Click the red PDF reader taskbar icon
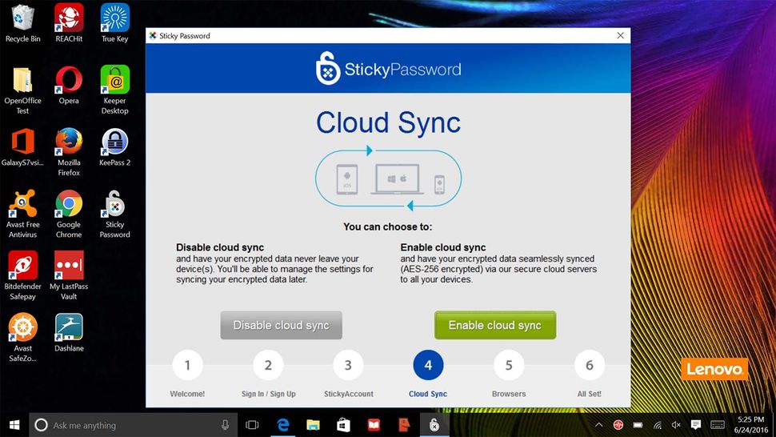The image size is (776, 437). click(x=374, y=425)
